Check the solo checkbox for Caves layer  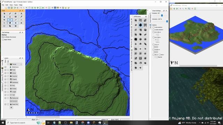[8, 73]
